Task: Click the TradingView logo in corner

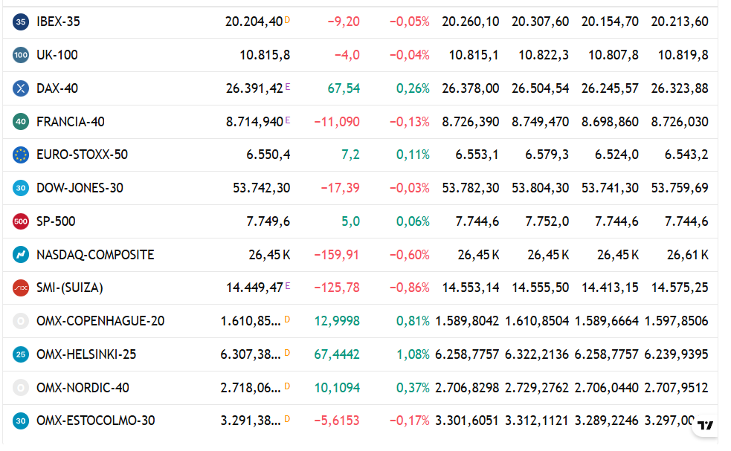Action: [x=706, y=426]
